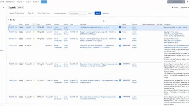The image size is (189, 106).
Task: Sort by the Updated column header
Action: pyautogui.click(x=48, y=24)
